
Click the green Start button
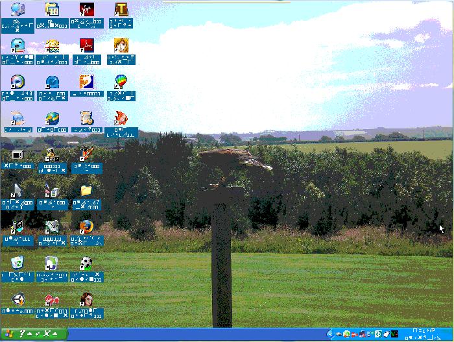point(34,335)
